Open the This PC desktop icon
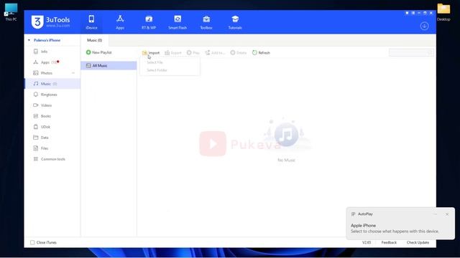This screenshot has height=258, width=460. coord(11,12)
